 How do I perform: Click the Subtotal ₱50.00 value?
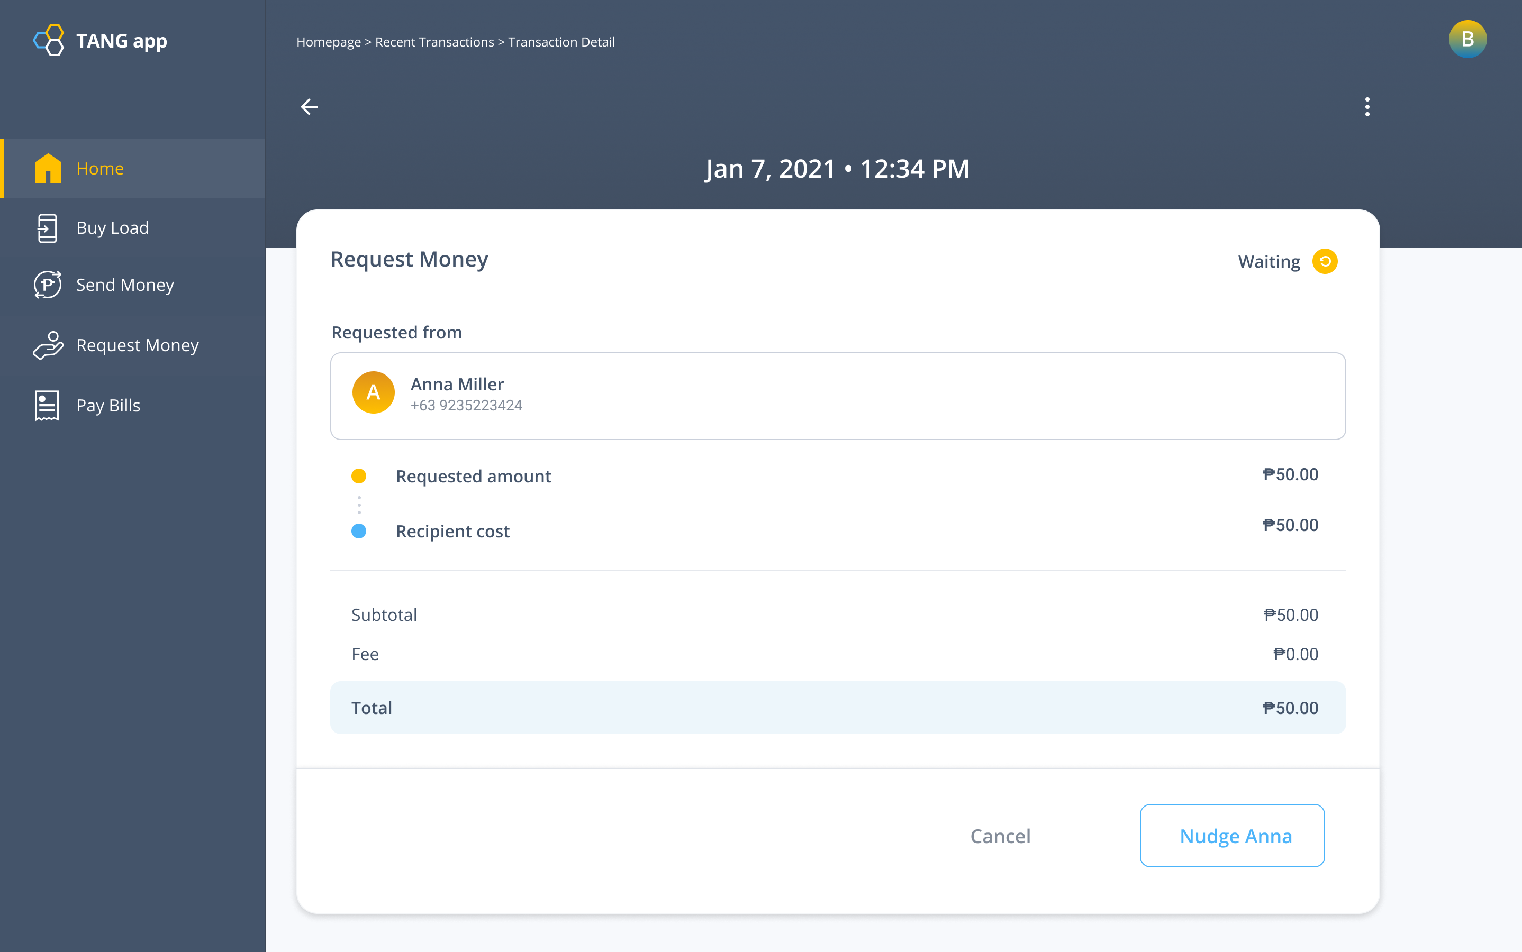(1291, 615)
